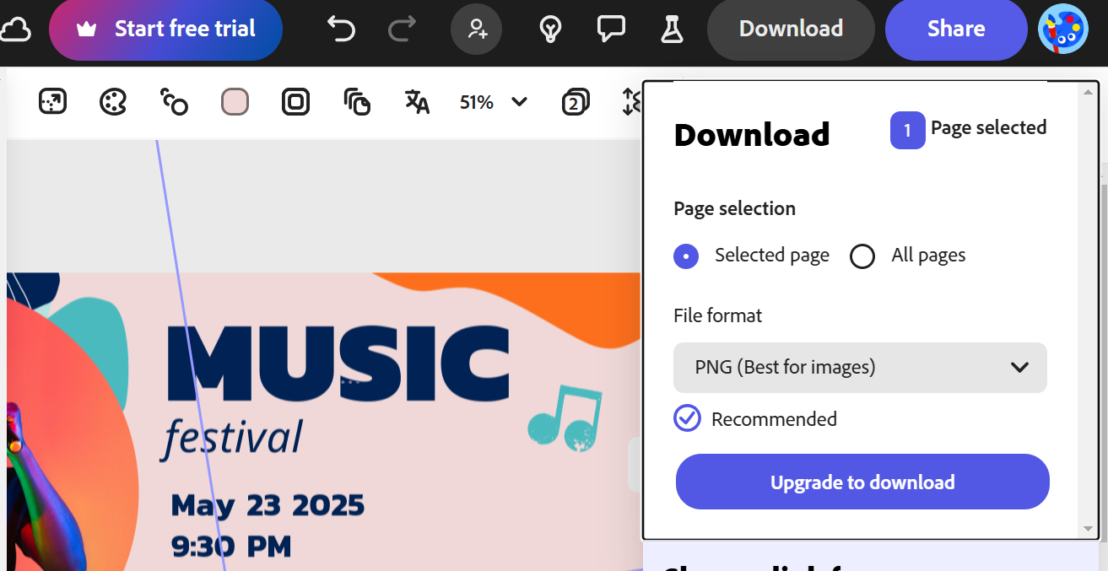Select the 'All pages' radio option
Screen dimensions: 1108x571
(x=862, y=256)
